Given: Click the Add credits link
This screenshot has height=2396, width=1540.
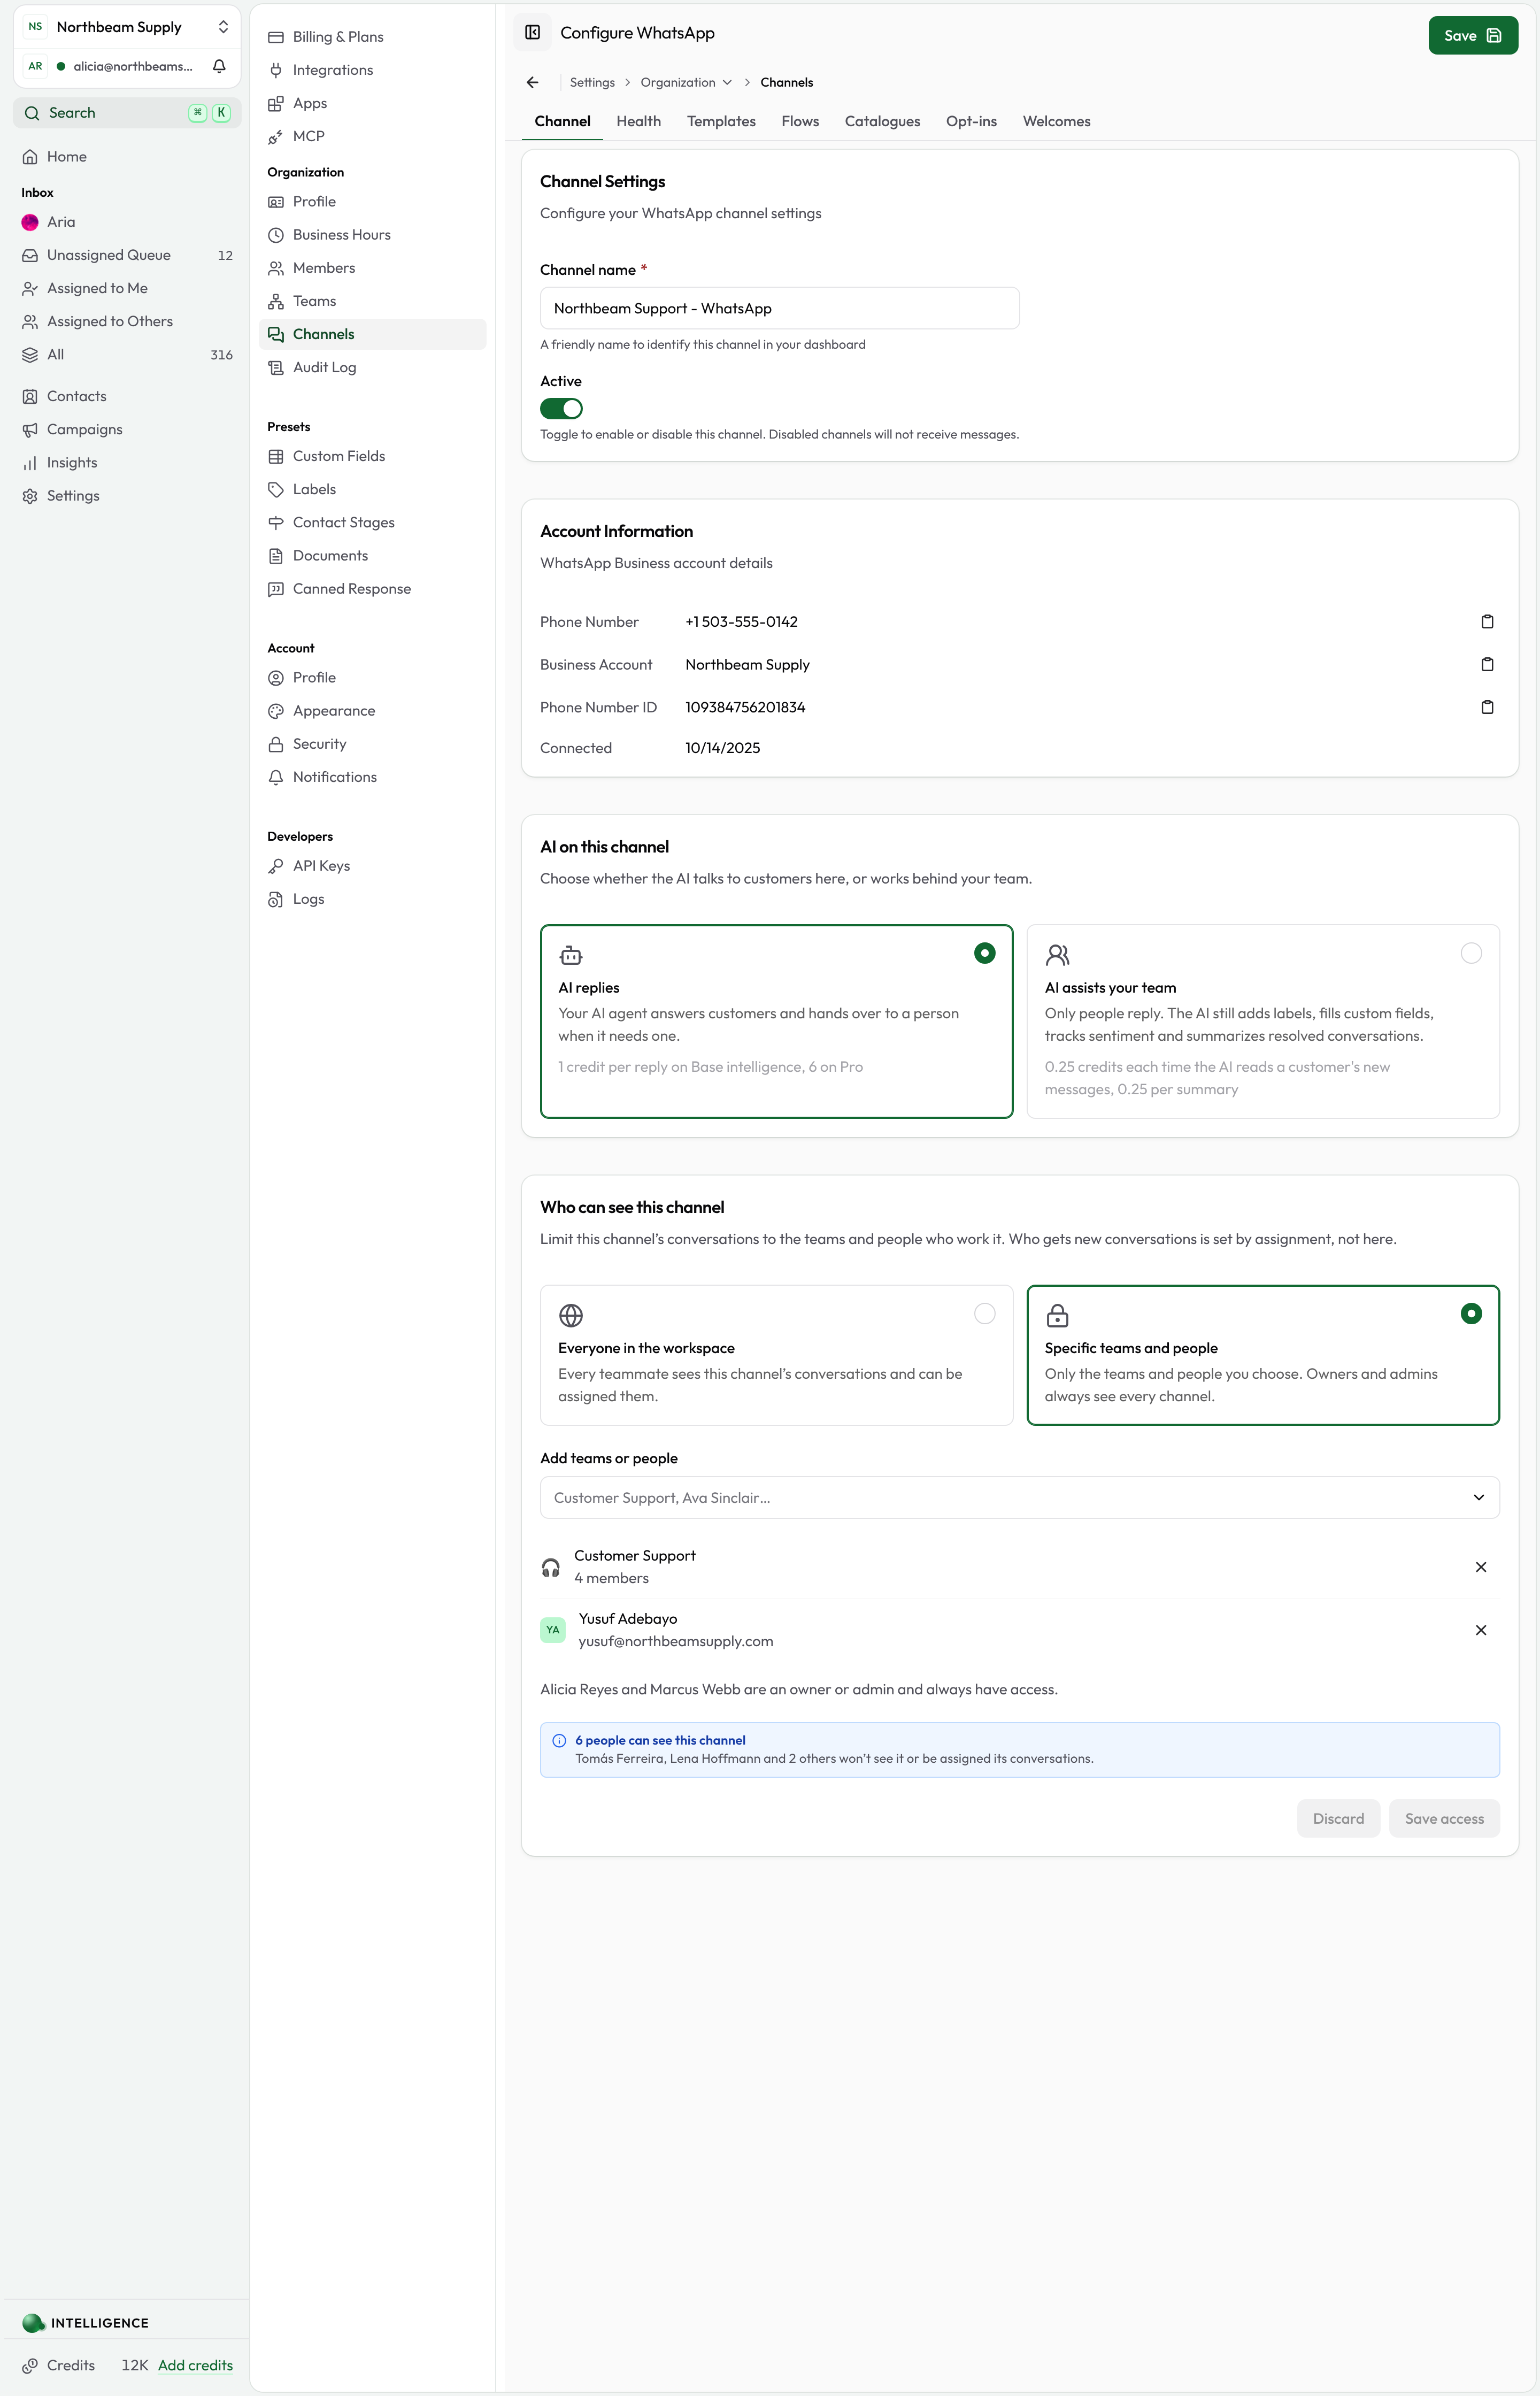Looking at the screenshot, I should (195, 2365).
